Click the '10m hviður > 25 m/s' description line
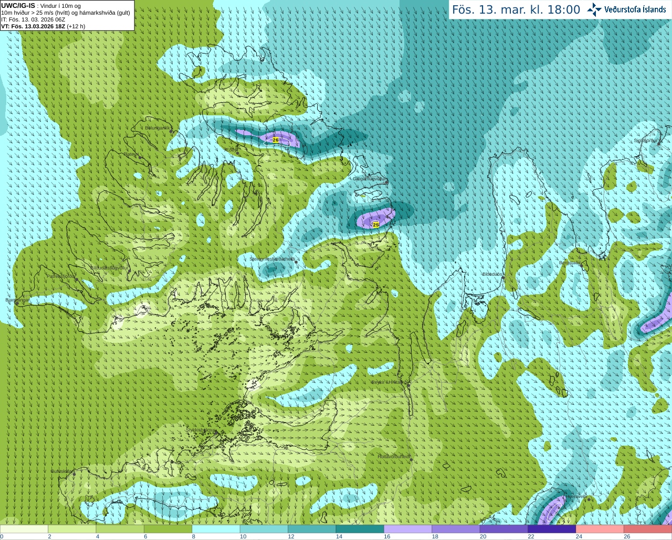Viewport: 672px width, 540px height. (x=66, y=13)
